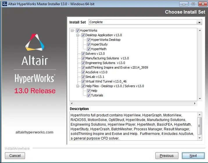Click the component tree down scroll arrow
Screen dimensions: 208x163
(x=200, y=99)
